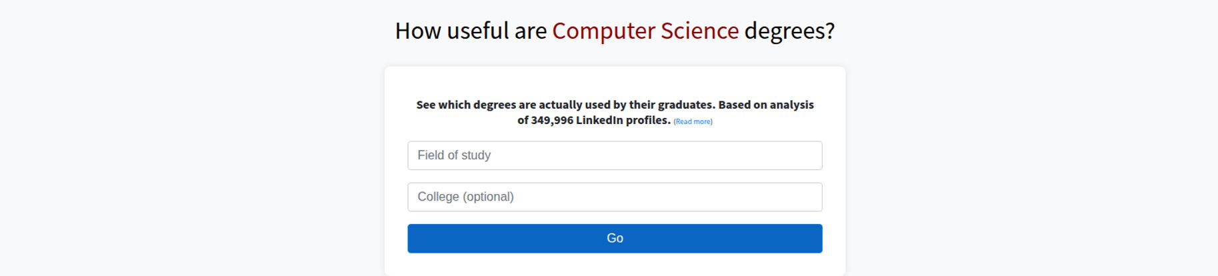This screenshot has height=276, width=1218.
Task: Click the 349,996 profile count
Action: pos(552,120)
